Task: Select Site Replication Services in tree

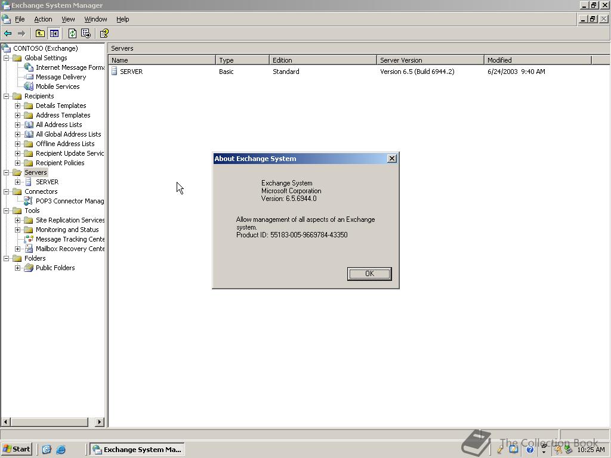Action: point(70,220)
